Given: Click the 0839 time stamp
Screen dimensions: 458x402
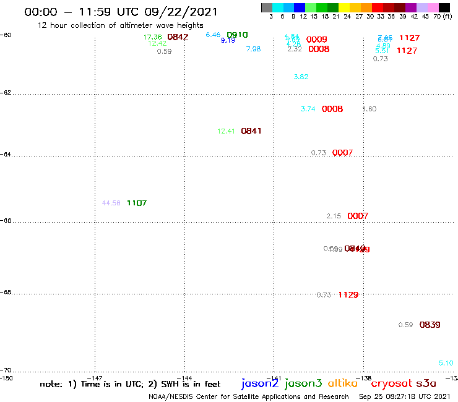Looking at the screenshot, I should pos(430,325).
